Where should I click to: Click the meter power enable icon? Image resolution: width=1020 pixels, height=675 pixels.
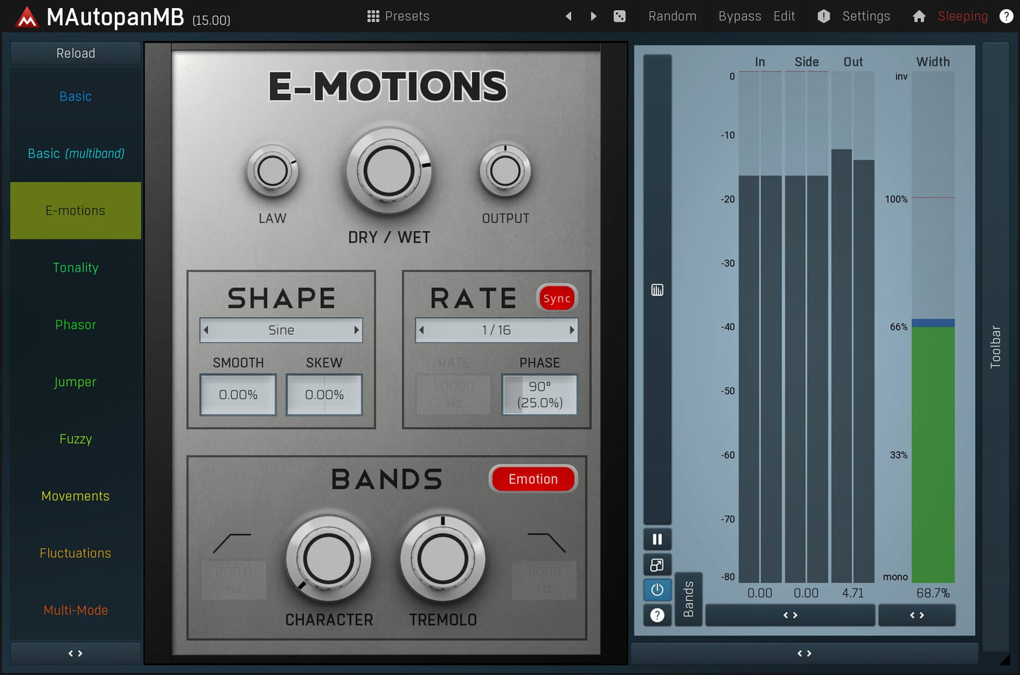coord(657,589)
